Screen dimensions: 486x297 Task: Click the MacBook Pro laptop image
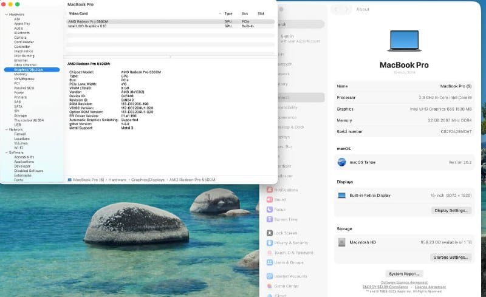coord(404,41)
